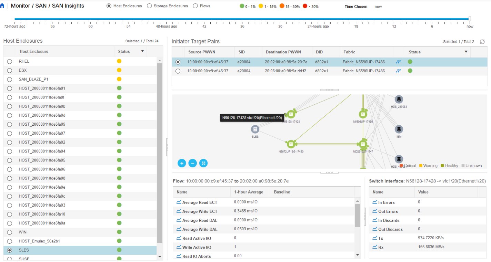Click the Time Chosen 'now' control
The image size is (491, 262).
[378, 7]
